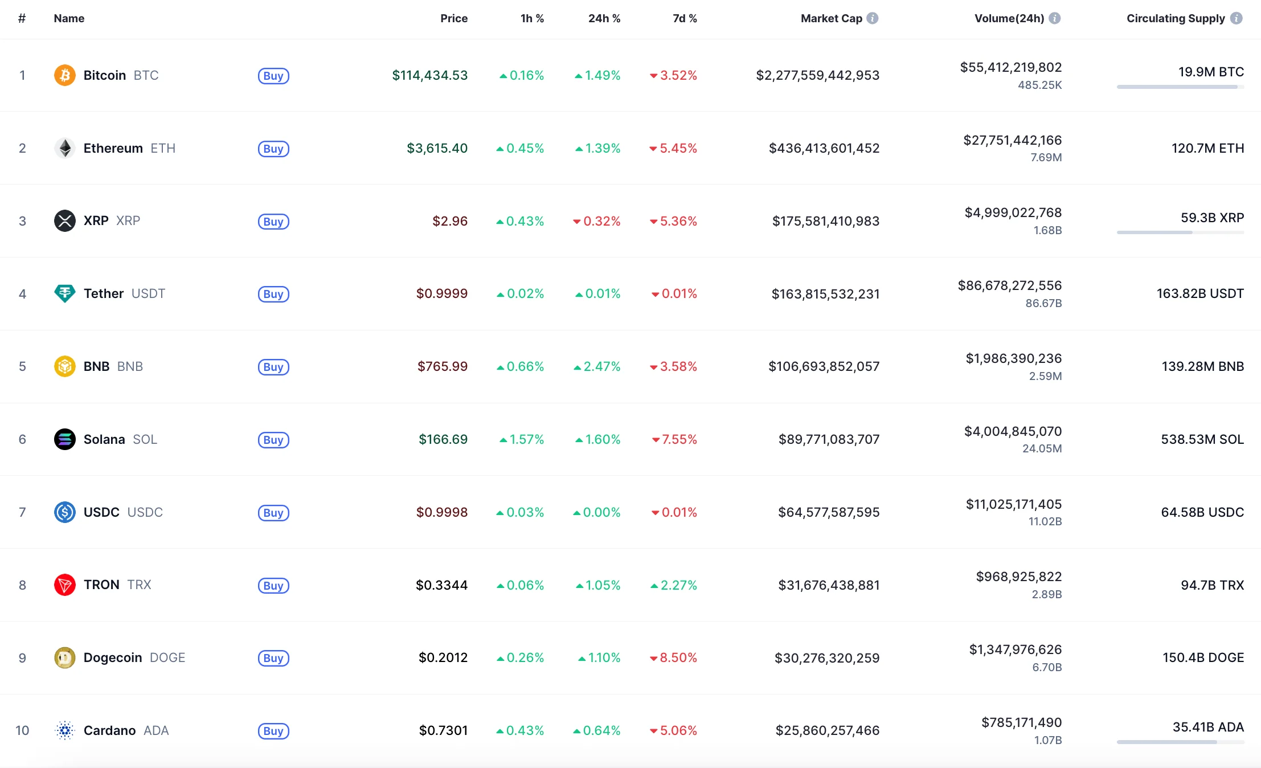
Task: Click Ethereum's market cap value
Action: [824, 148]
